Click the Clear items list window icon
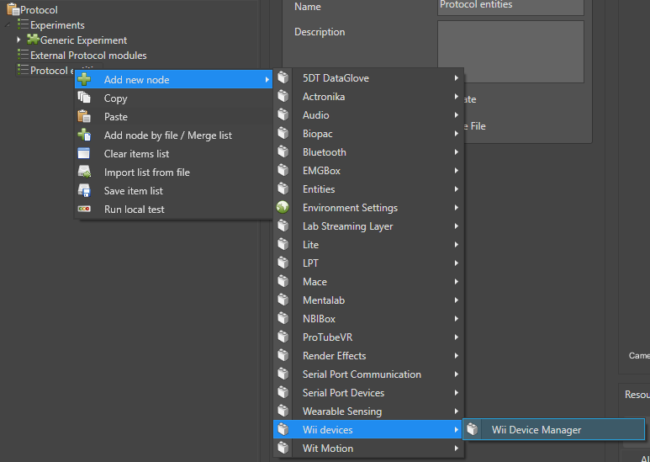Image resolution: width=650 pixels, height=462 pixels. click(x=84, y=153)
